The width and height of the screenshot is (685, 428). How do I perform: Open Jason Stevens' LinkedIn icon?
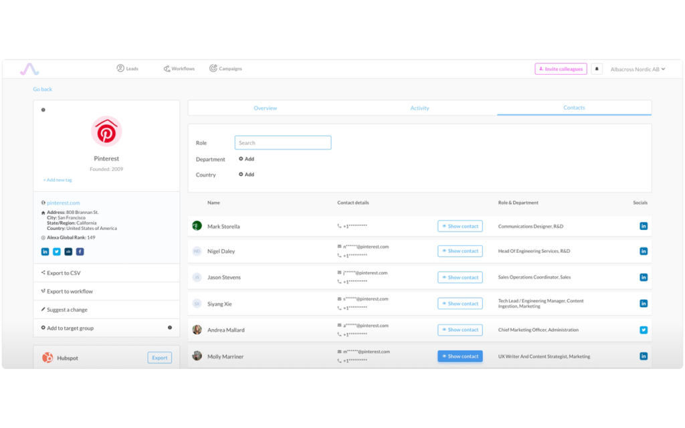click(644, 278)
